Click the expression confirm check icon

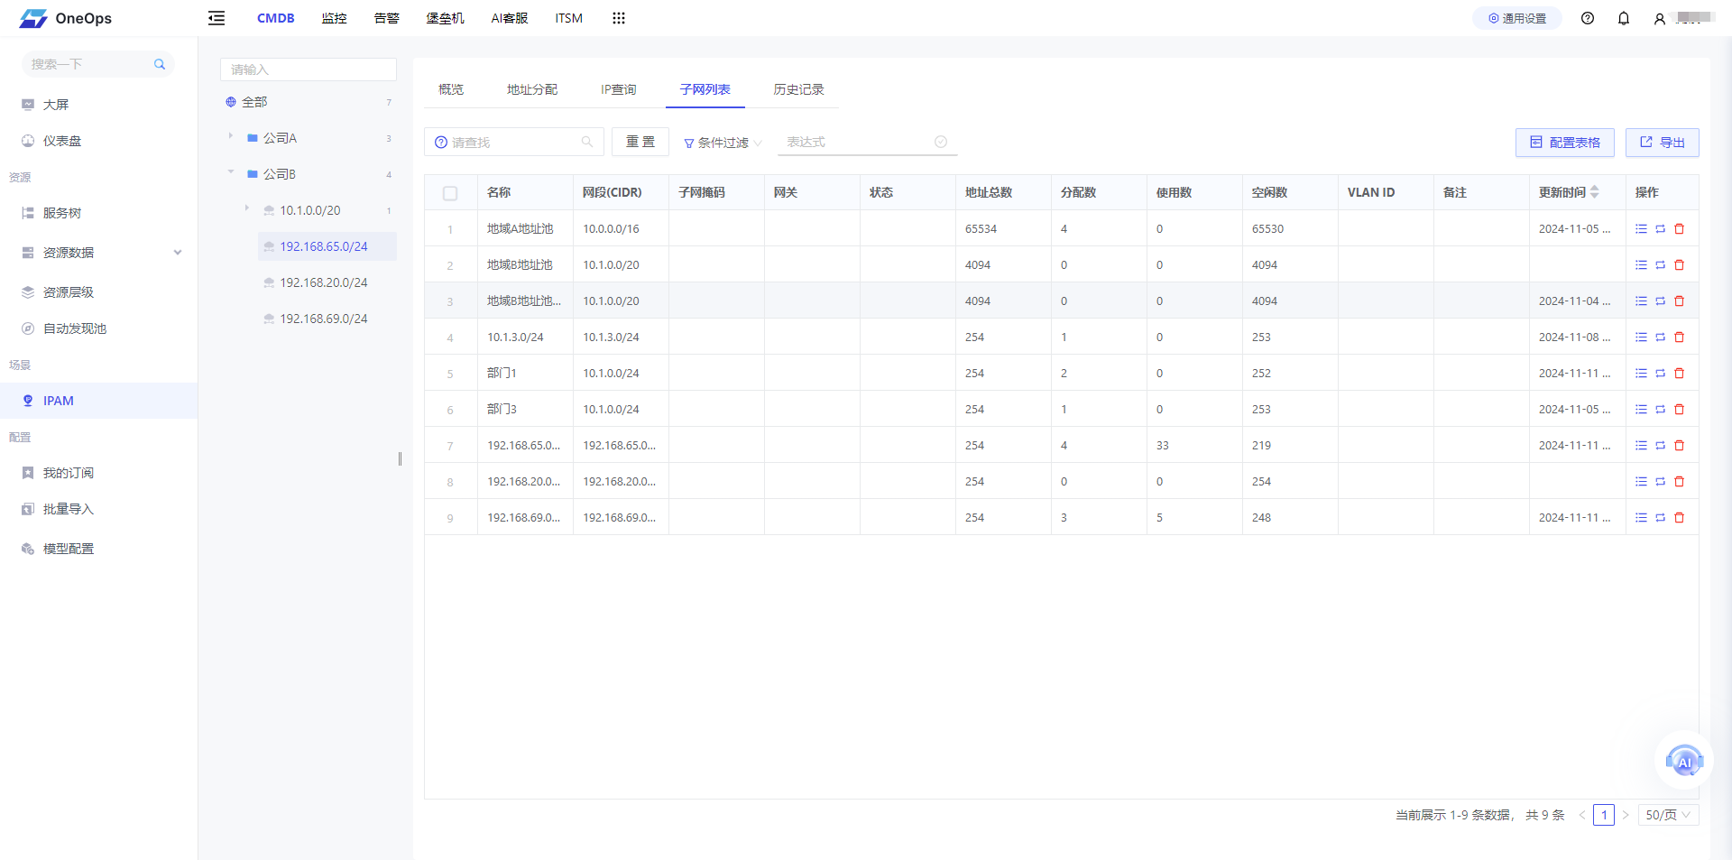pos(941,142)
